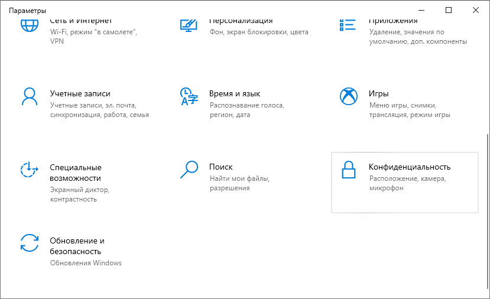Image resolution: width=490 pixels, height=299 pixels.
Task: Open the Конфиденциальность title text
Action: coord(410,167)
